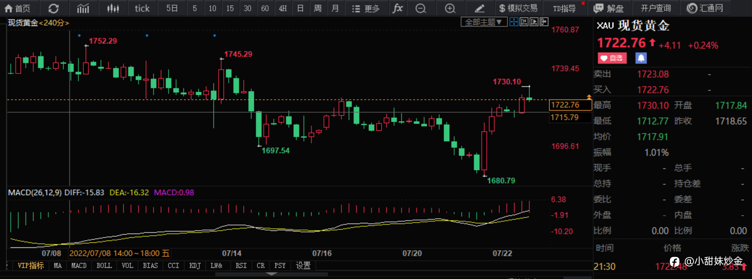
Task: Switch indicator to RSI
Action: tap(241, 266)
